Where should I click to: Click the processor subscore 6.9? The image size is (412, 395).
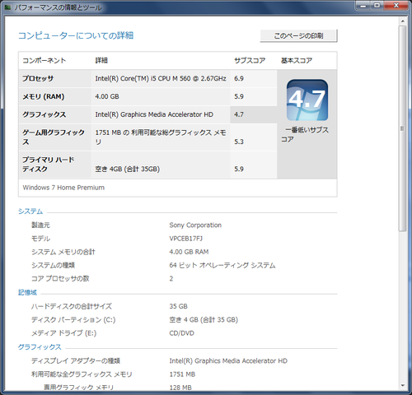click(x=239, y=78)
